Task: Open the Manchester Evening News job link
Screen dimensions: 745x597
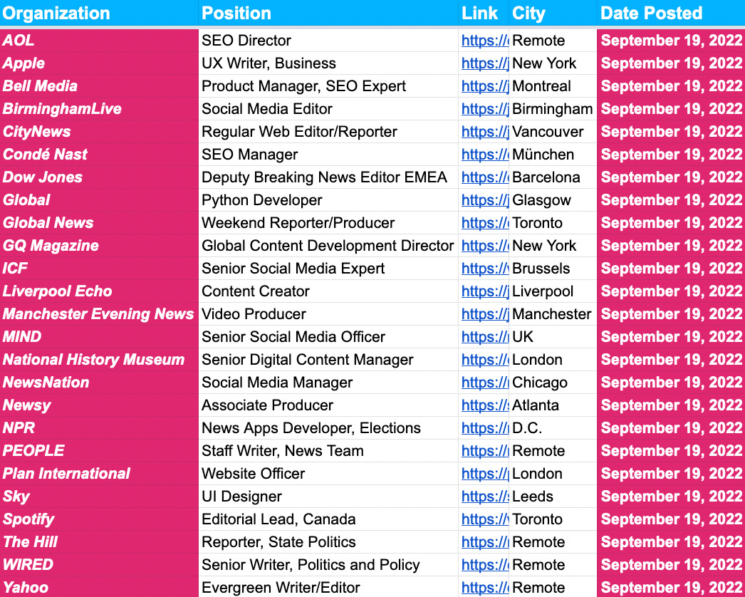Action: pyautogui.click(x=484, y=314)
